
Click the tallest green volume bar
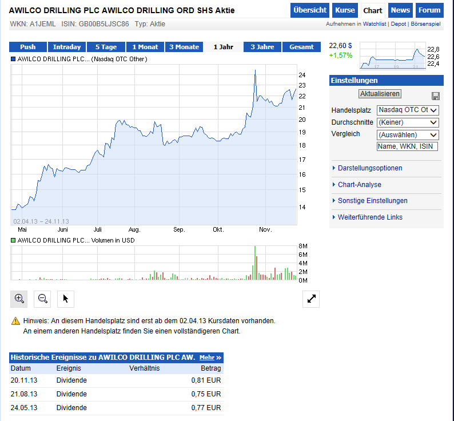pyautogui.click(x=255, y=263)
